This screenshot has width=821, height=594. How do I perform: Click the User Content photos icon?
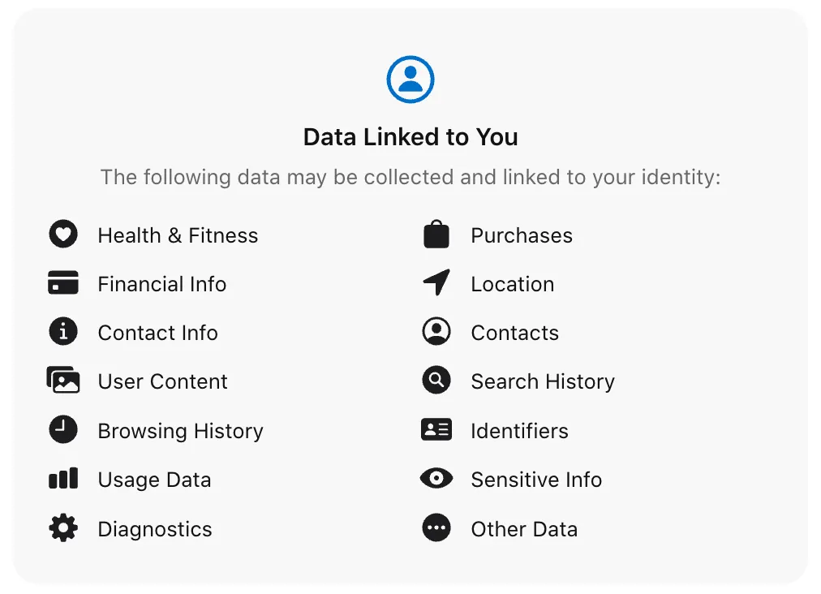point(63,381)
